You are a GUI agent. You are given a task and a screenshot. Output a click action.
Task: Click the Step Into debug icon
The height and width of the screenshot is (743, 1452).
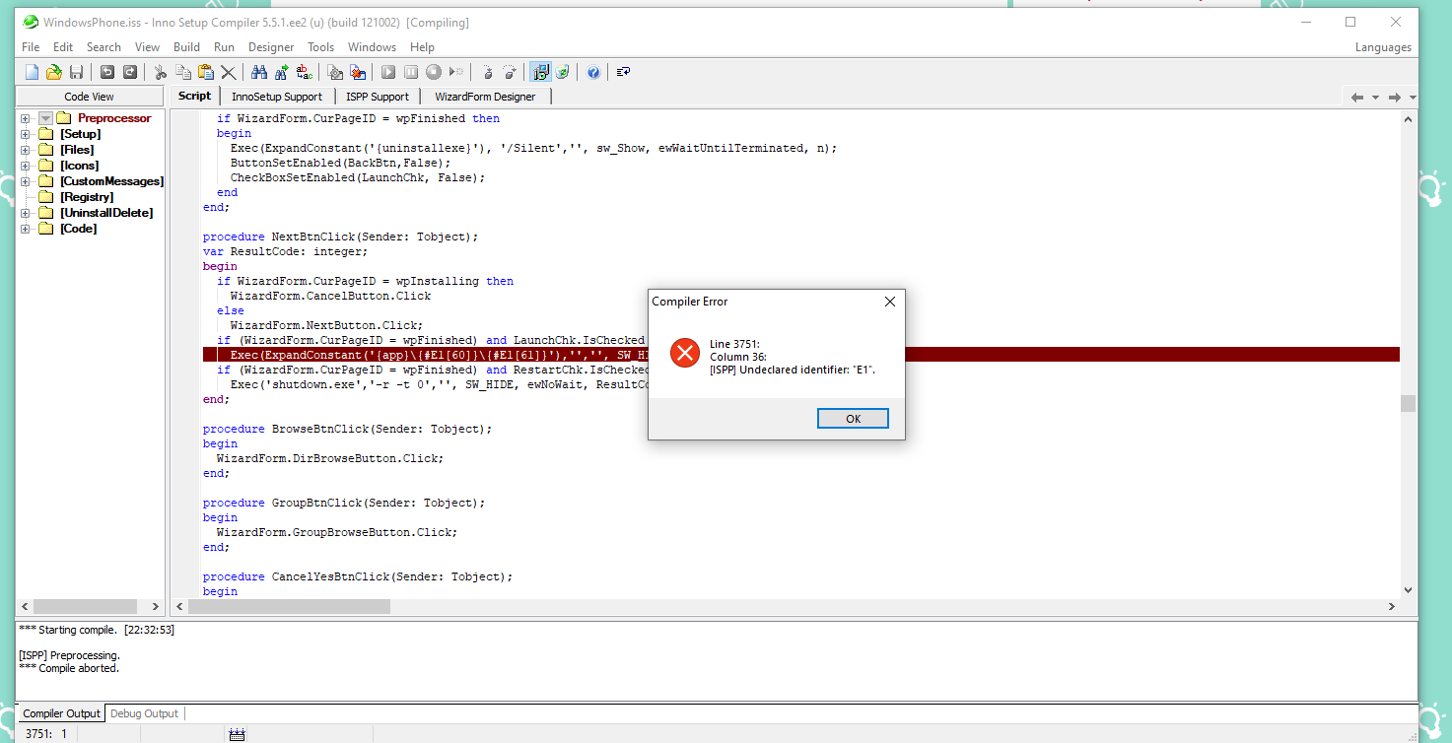point(487,72)
